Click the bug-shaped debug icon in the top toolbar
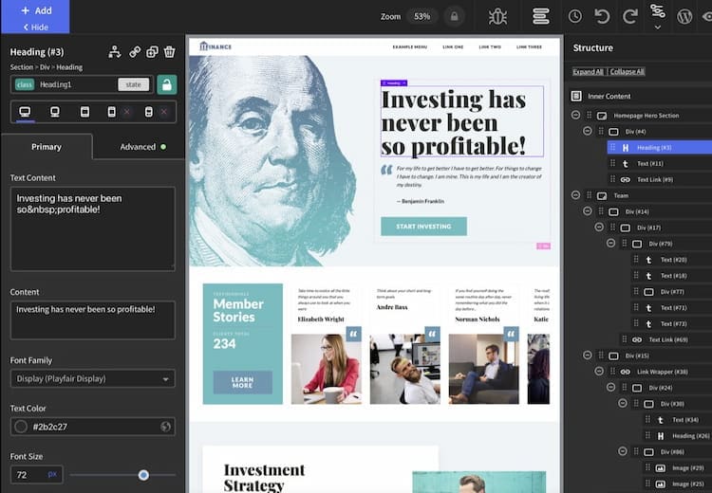 [497, 17]
